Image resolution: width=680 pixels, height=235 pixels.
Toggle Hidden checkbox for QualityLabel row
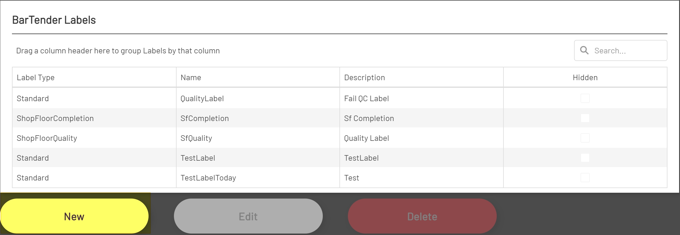click(x=585, y=99)
